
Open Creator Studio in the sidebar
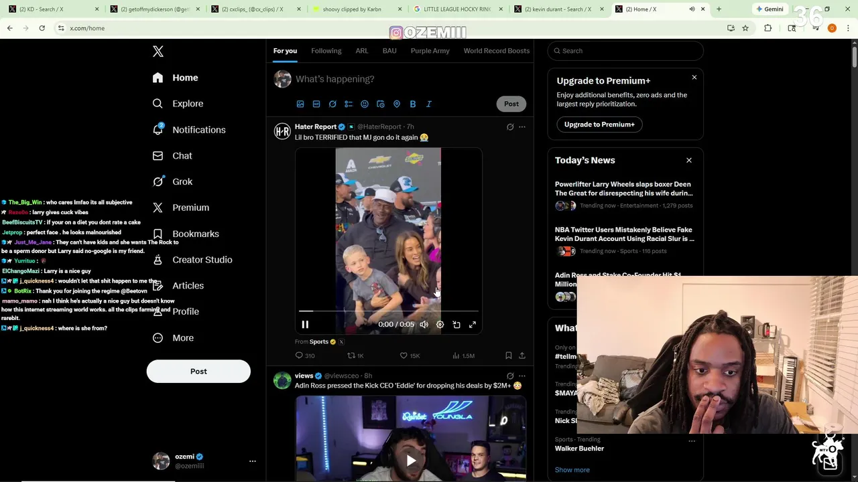tap(192, 260)
